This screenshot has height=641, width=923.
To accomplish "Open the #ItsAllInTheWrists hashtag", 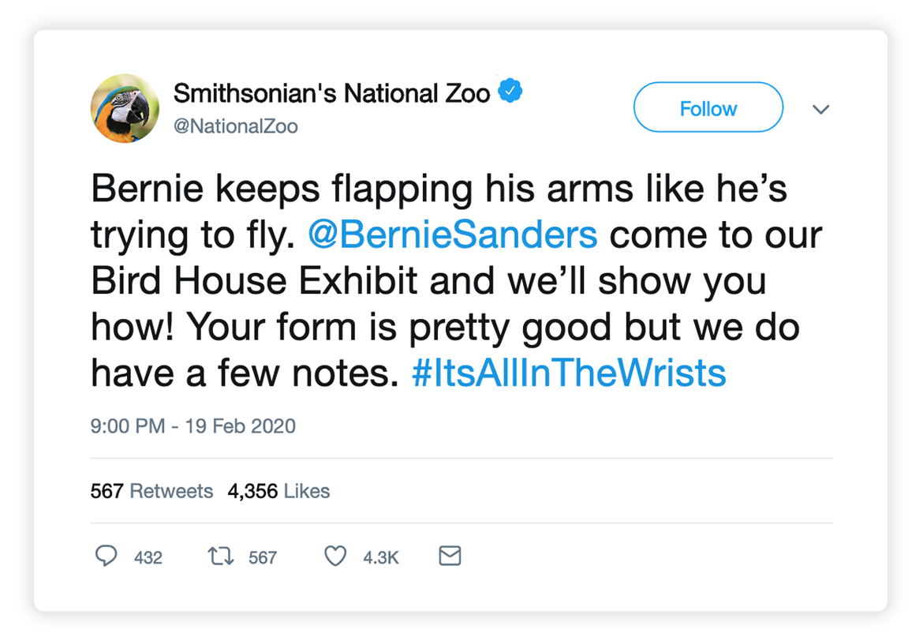I will pos(569,373).
